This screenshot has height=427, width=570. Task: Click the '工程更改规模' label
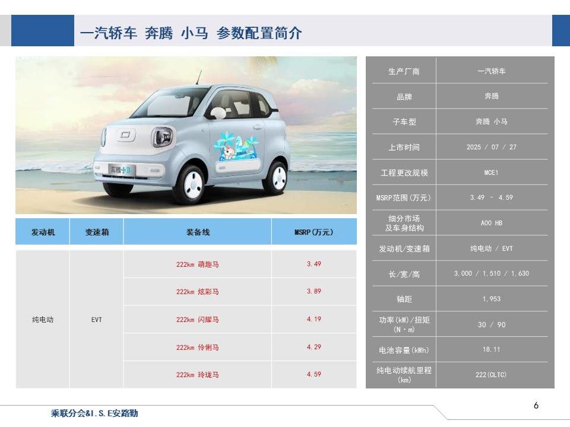(x=404, y=173)
